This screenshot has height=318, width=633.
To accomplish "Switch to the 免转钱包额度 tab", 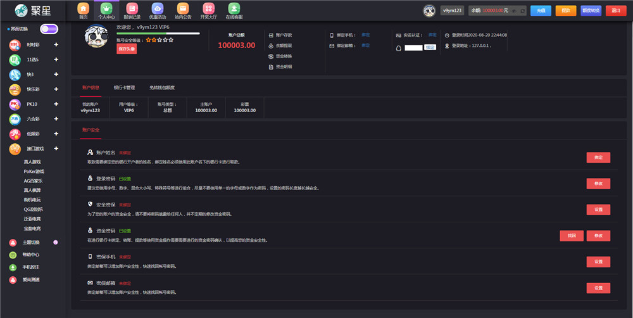I will click(162, 87).
